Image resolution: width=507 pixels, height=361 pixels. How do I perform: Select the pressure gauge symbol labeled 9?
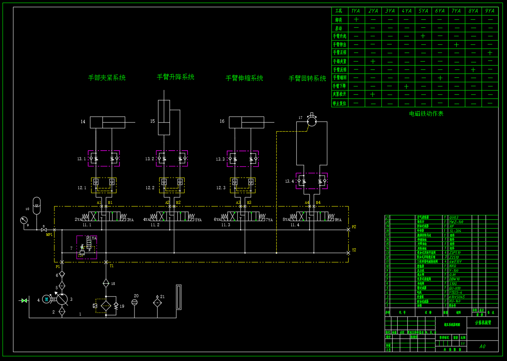(x=24, y=220)
